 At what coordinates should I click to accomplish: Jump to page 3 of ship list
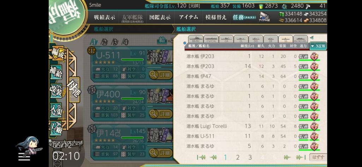[x=250, y=157]
